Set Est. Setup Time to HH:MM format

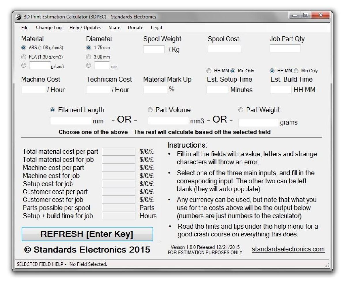(209, 71)
